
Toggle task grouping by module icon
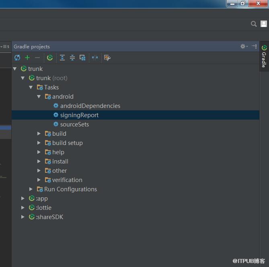coord(82,58)
